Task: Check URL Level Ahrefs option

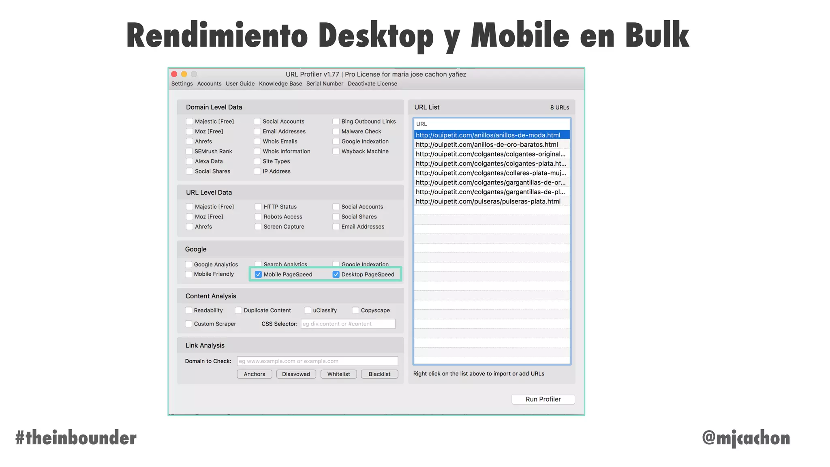Action: tap(189, 227)
